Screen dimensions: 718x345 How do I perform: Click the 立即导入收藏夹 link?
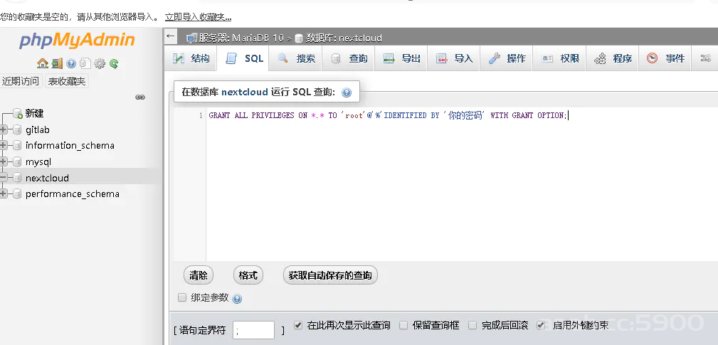tap(199, 17)
